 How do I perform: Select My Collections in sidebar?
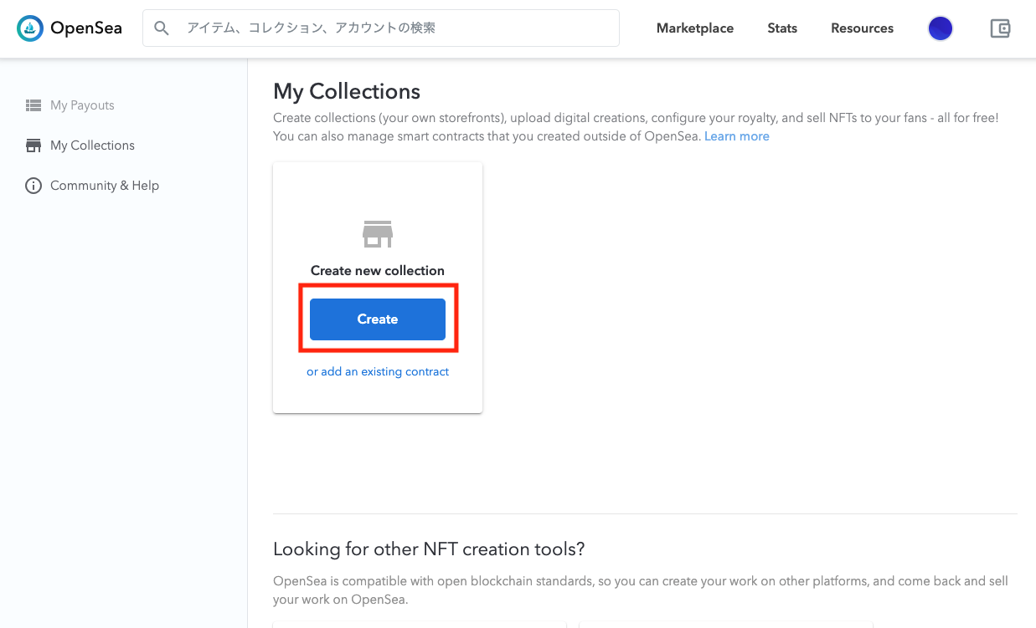[92, 146]
